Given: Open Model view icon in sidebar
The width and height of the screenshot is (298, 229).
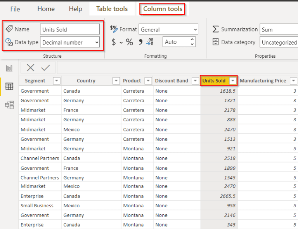Looking at the screenshot, I should tap(9, 105).
